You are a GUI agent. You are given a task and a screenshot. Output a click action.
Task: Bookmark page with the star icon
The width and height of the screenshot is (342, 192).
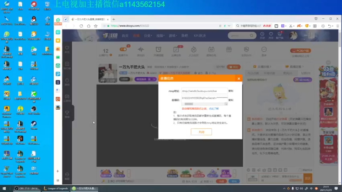coord(96,26)
